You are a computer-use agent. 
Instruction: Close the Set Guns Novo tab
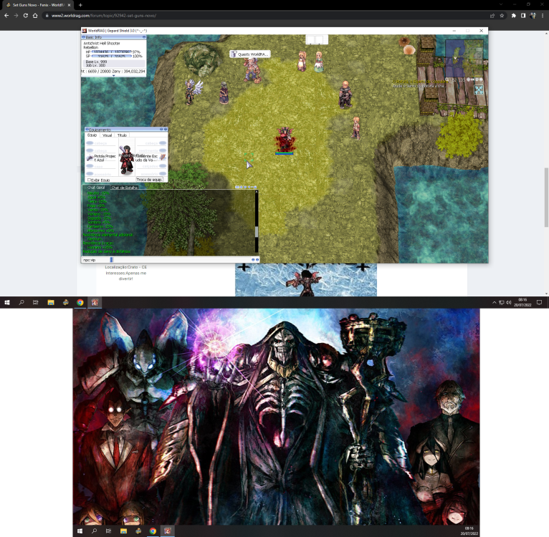pyautogui.click(x=69, y=5)
